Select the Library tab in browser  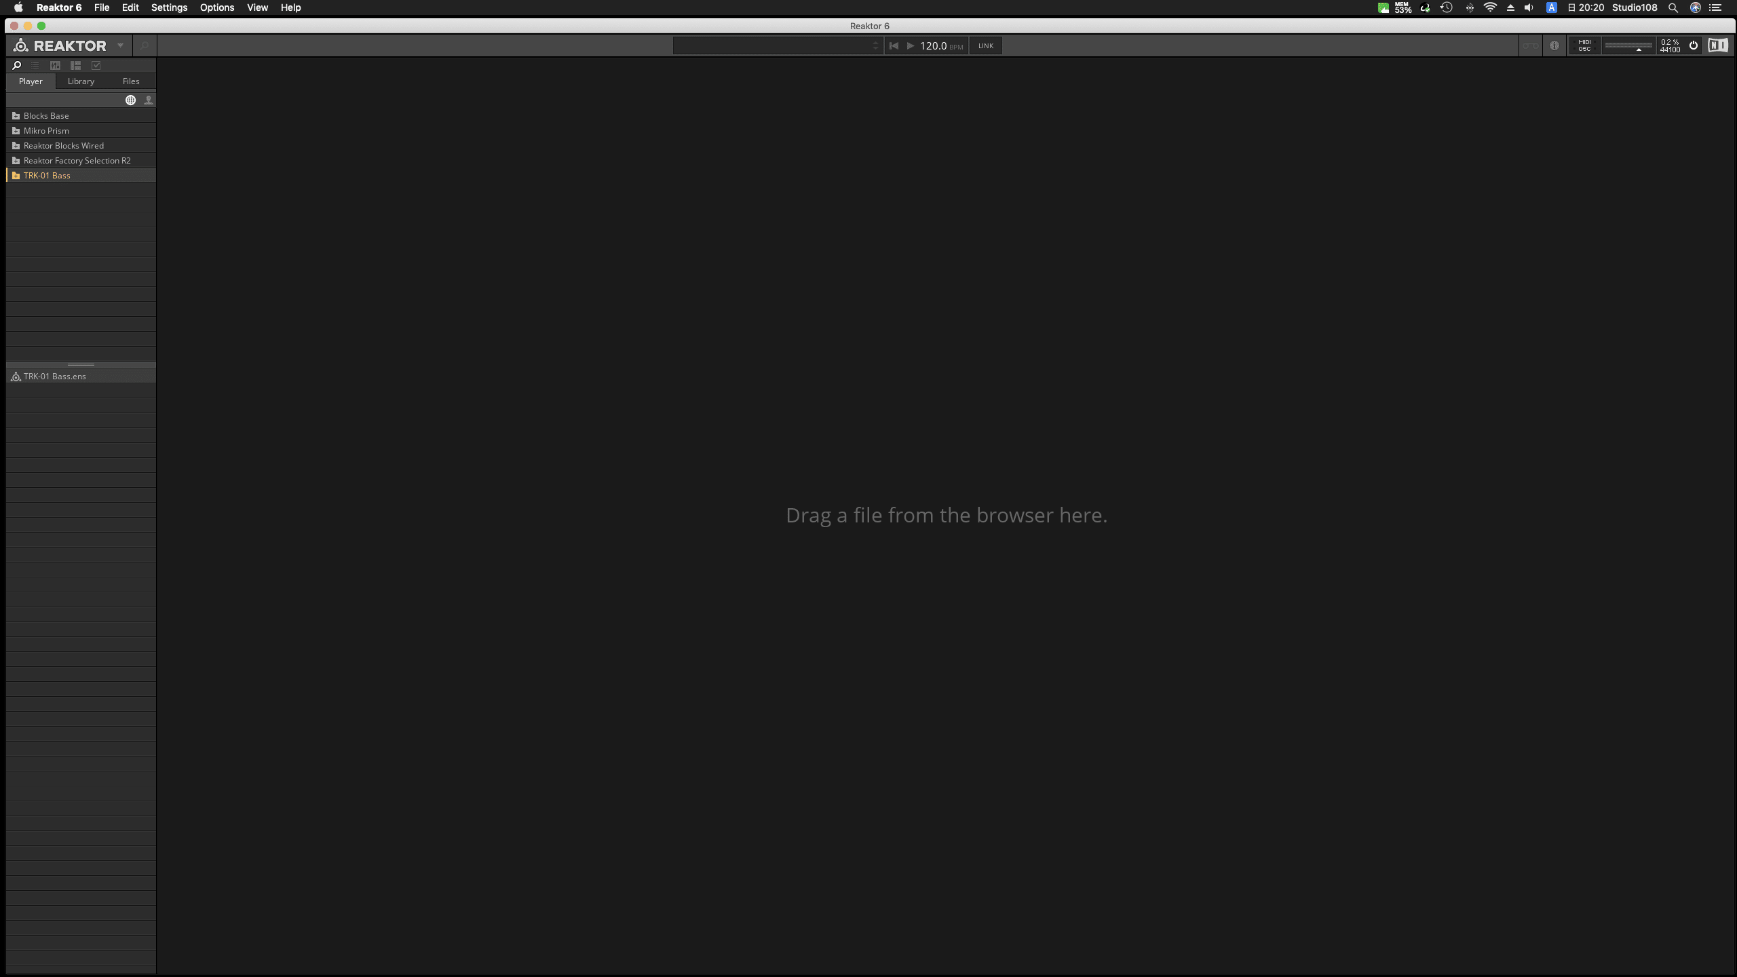click(x=81, y=81)
